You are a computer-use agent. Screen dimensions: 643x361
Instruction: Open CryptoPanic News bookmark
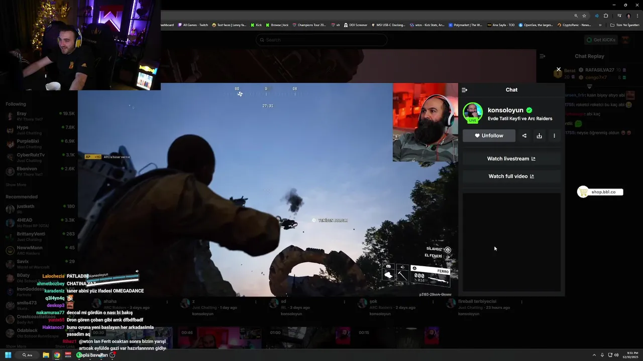click(x=574, y=25)
